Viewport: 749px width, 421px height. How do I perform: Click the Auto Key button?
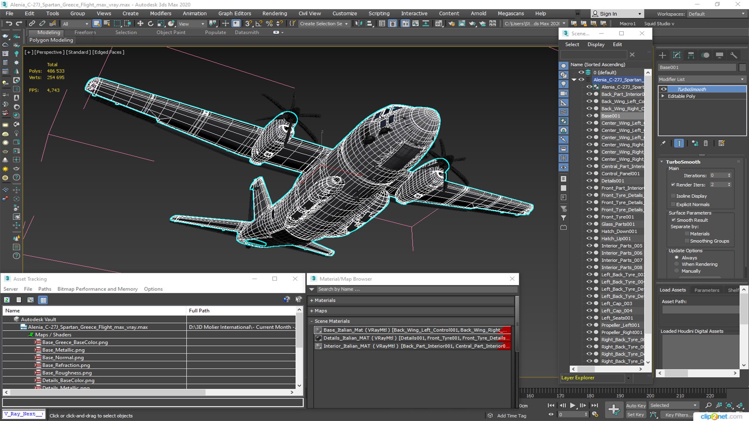click(635, 406)
